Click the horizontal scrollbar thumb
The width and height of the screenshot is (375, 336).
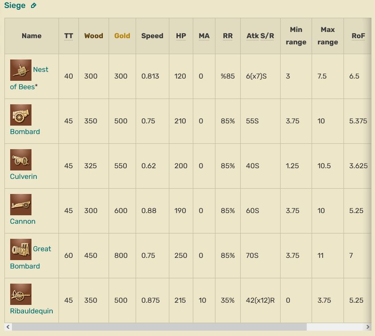pyautogui.click(x=159, y=327)
